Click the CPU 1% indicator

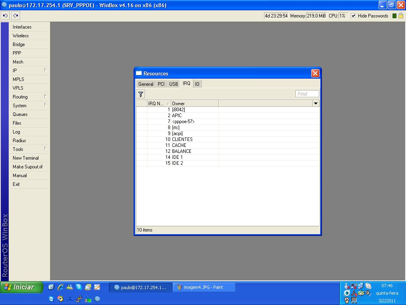(343, 16)
